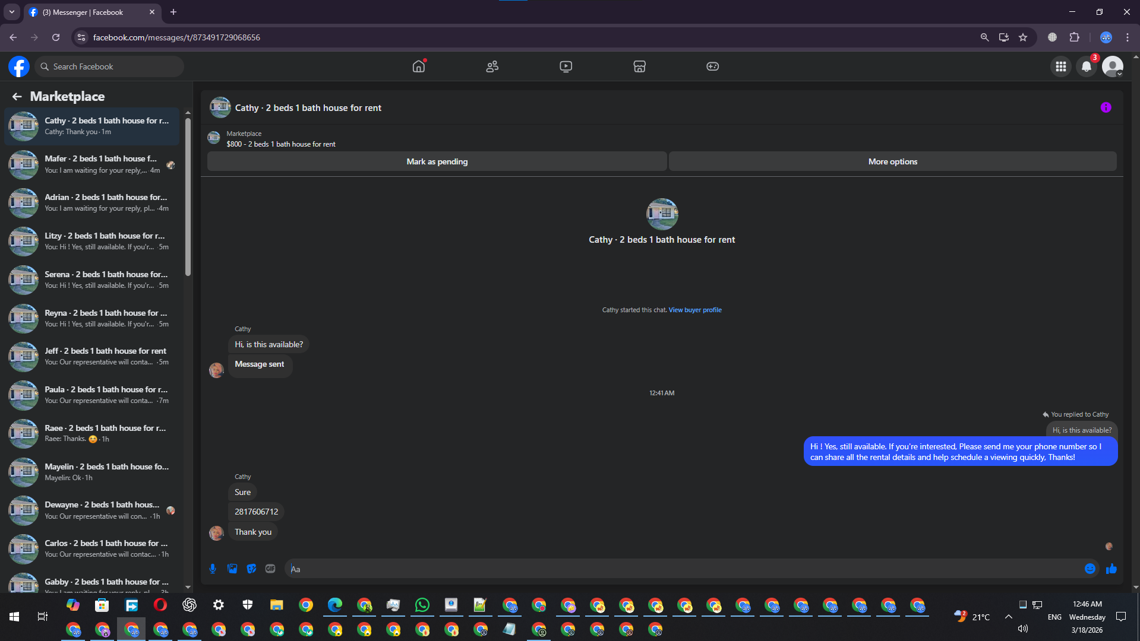Open Cathy's conversation header title
This screenshot has height=641, width=1140.
pyautogui.click(x=308, y=108)
